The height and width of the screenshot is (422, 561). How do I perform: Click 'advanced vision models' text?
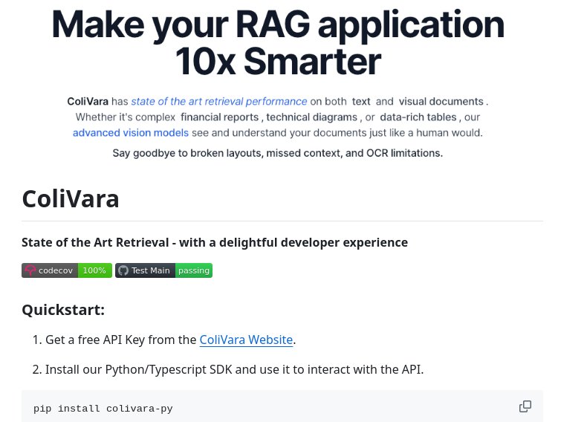(131, 133)
